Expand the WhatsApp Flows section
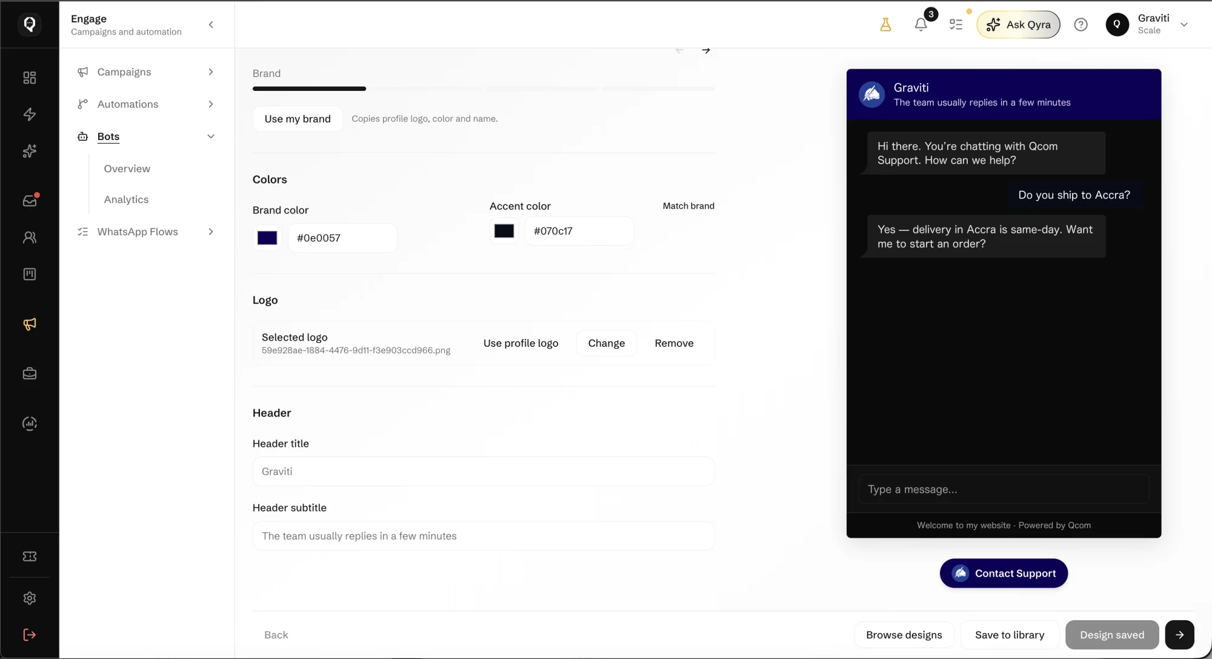 click(146, 232)
